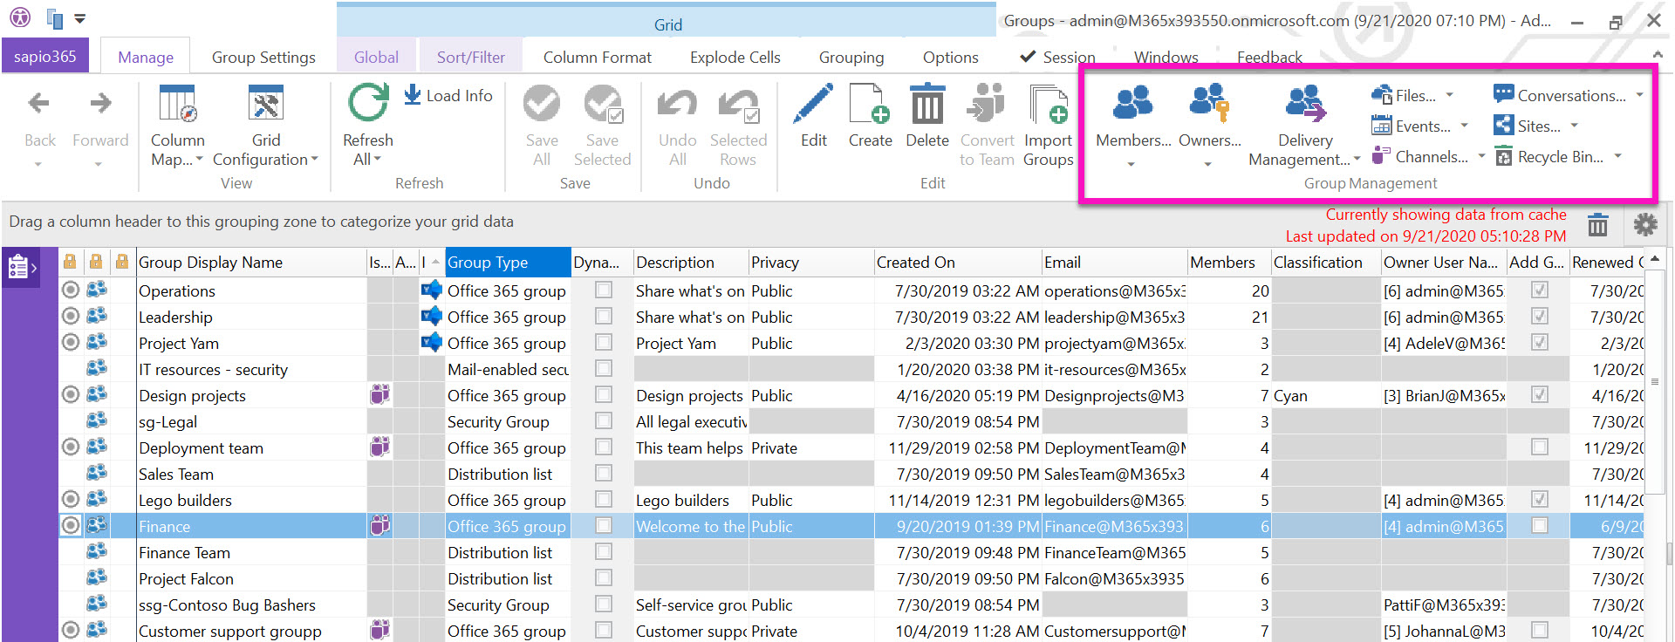Select radio marker for Lego builders row
This screenshot has height=642, width=1675.
71,499
